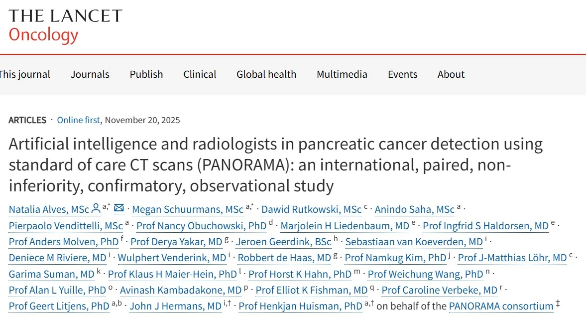Open the email envelope icon next to Natalia Alves

[118, 209]
